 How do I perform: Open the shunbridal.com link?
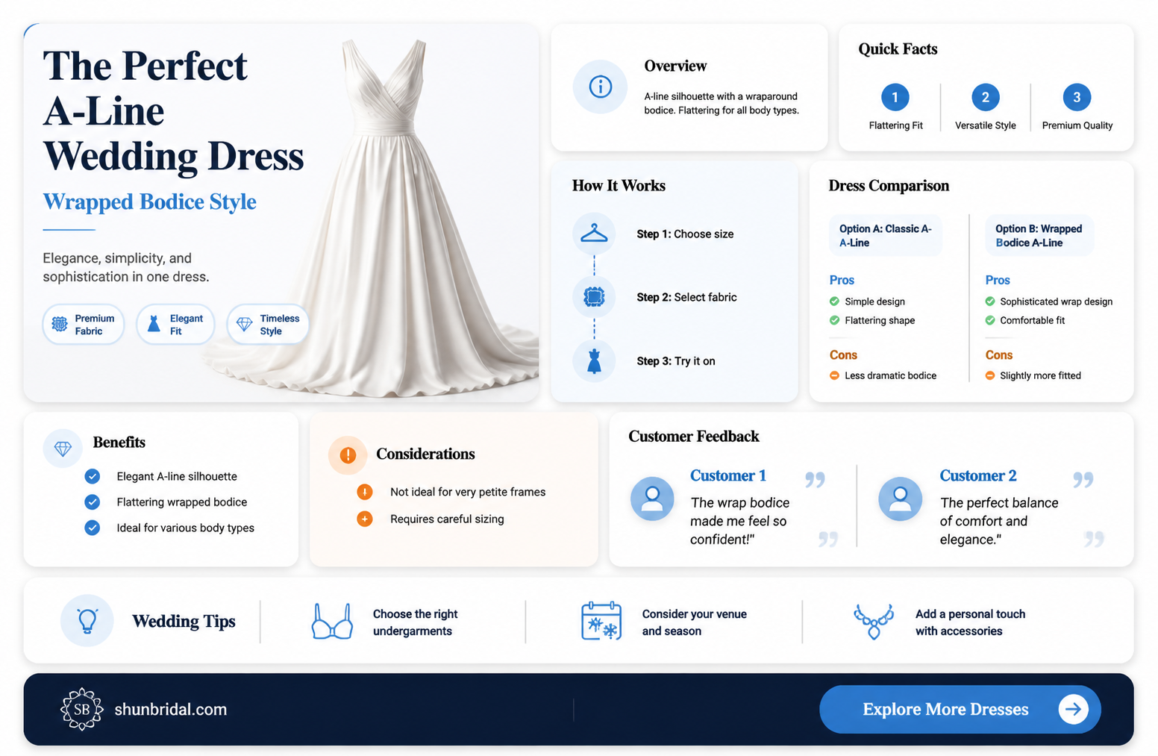point(170,709)
